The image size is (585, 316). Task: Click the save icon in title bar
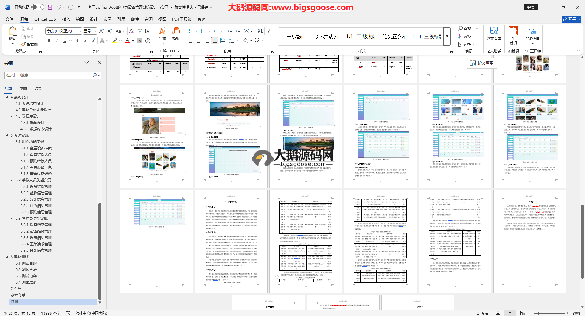[x=50, y=7]
